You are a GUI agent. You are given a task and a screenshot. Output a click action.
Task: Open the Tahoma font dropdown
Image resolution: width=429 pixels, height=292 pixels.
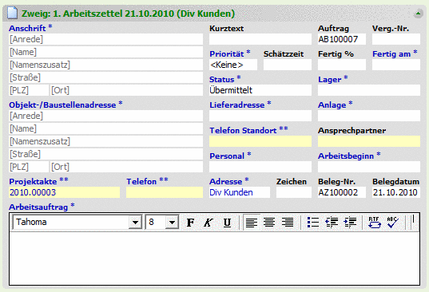(x=135, y=223)
